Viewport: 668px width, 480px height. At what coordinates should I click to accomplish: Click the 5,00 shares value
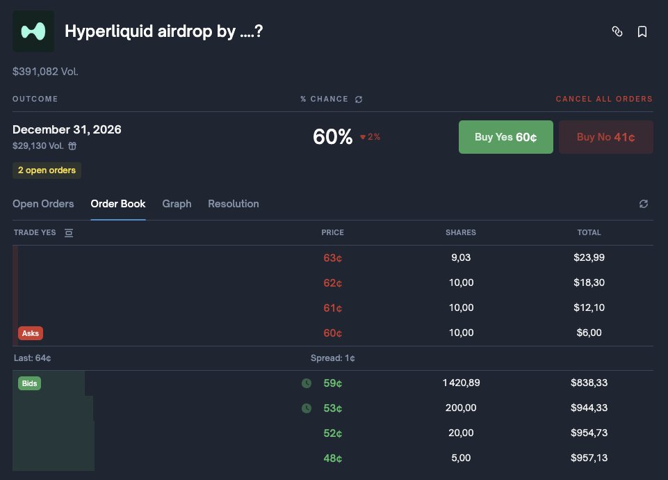pos(461,458)
